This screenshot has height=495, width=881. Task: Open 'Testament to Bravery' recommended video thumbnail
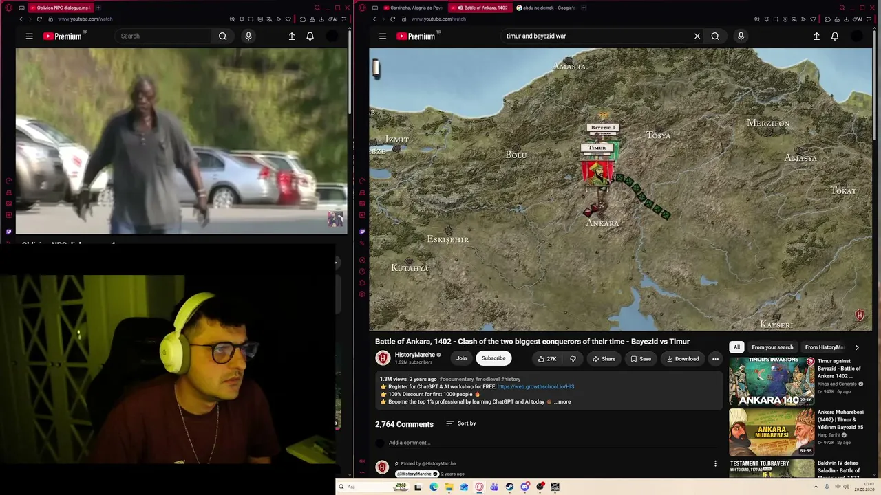pos(772,468)
